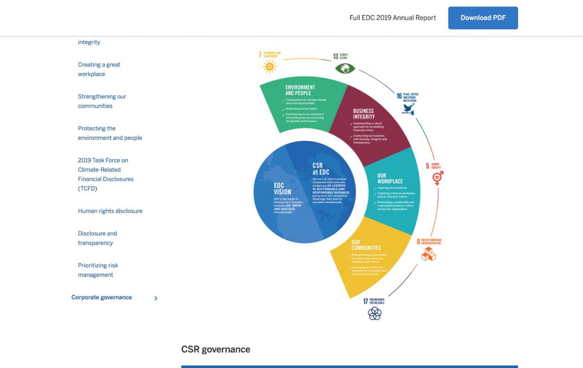Click the Industry, Innovation cubes icon
The image size is (583, 368).
(428, 254)
